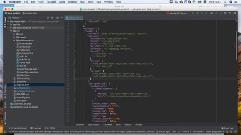Open the Terminal tool window
This screenshot has width=241, height=135.
pos(36,128)
